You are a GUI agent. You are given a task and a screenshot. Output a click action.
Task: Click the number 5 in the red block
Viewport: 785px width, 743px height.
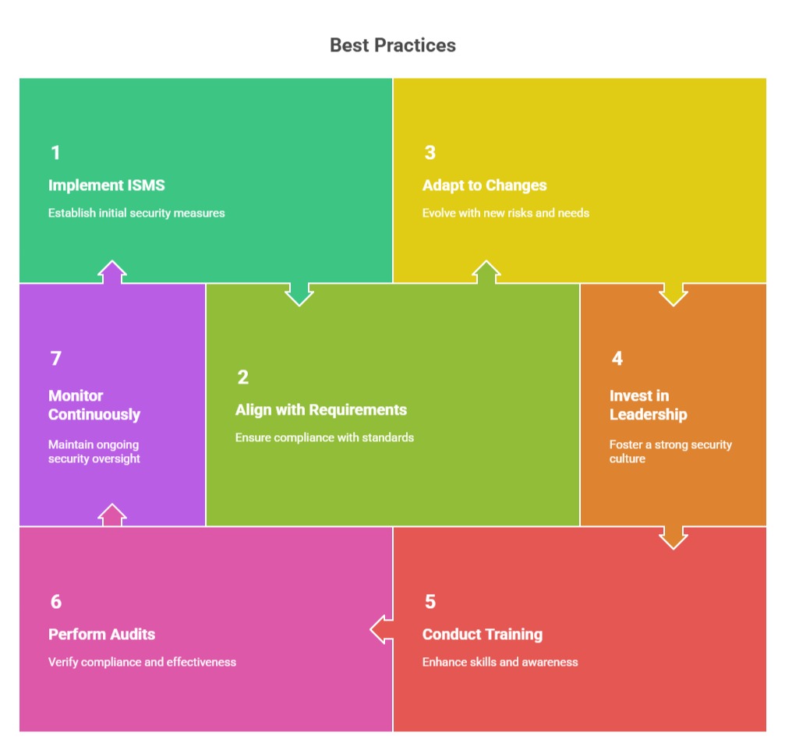click(x=430, y=602)
